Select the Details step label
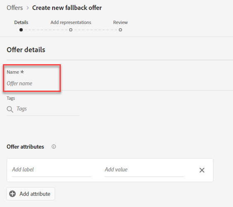The image size is (233, 207). tap(21, 22)
